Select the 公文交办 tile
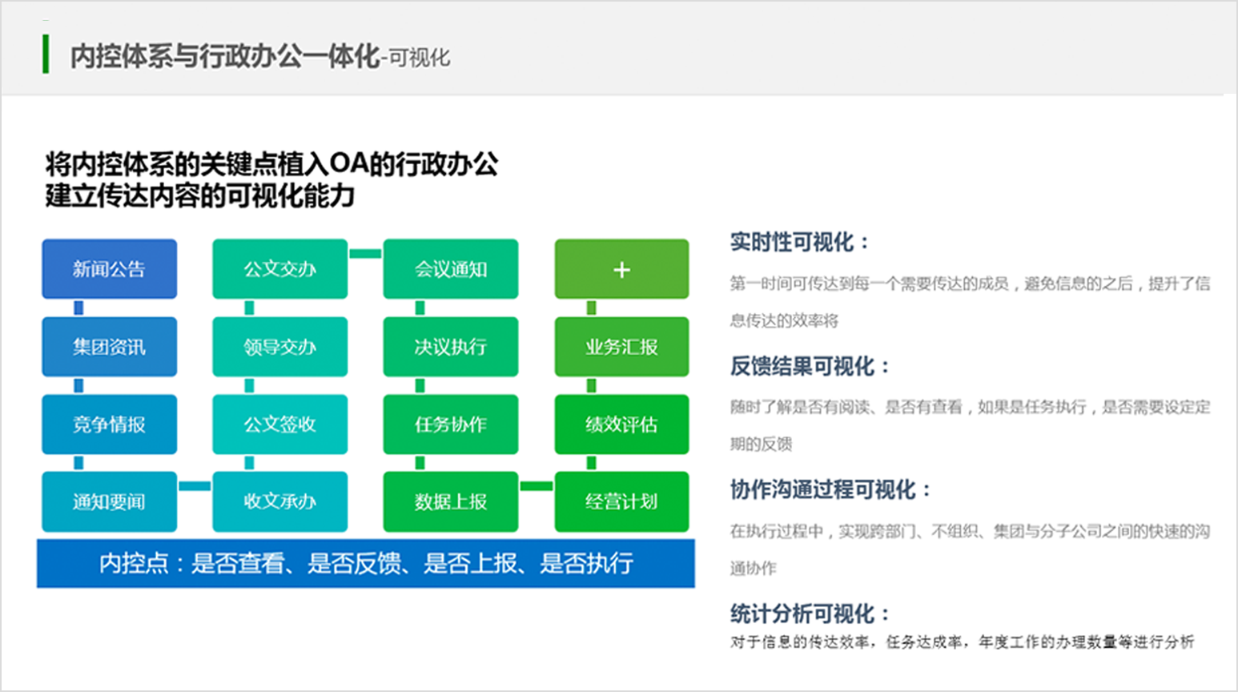The width and height of the screenshot is (1238, 692). (x=279, y=269)
